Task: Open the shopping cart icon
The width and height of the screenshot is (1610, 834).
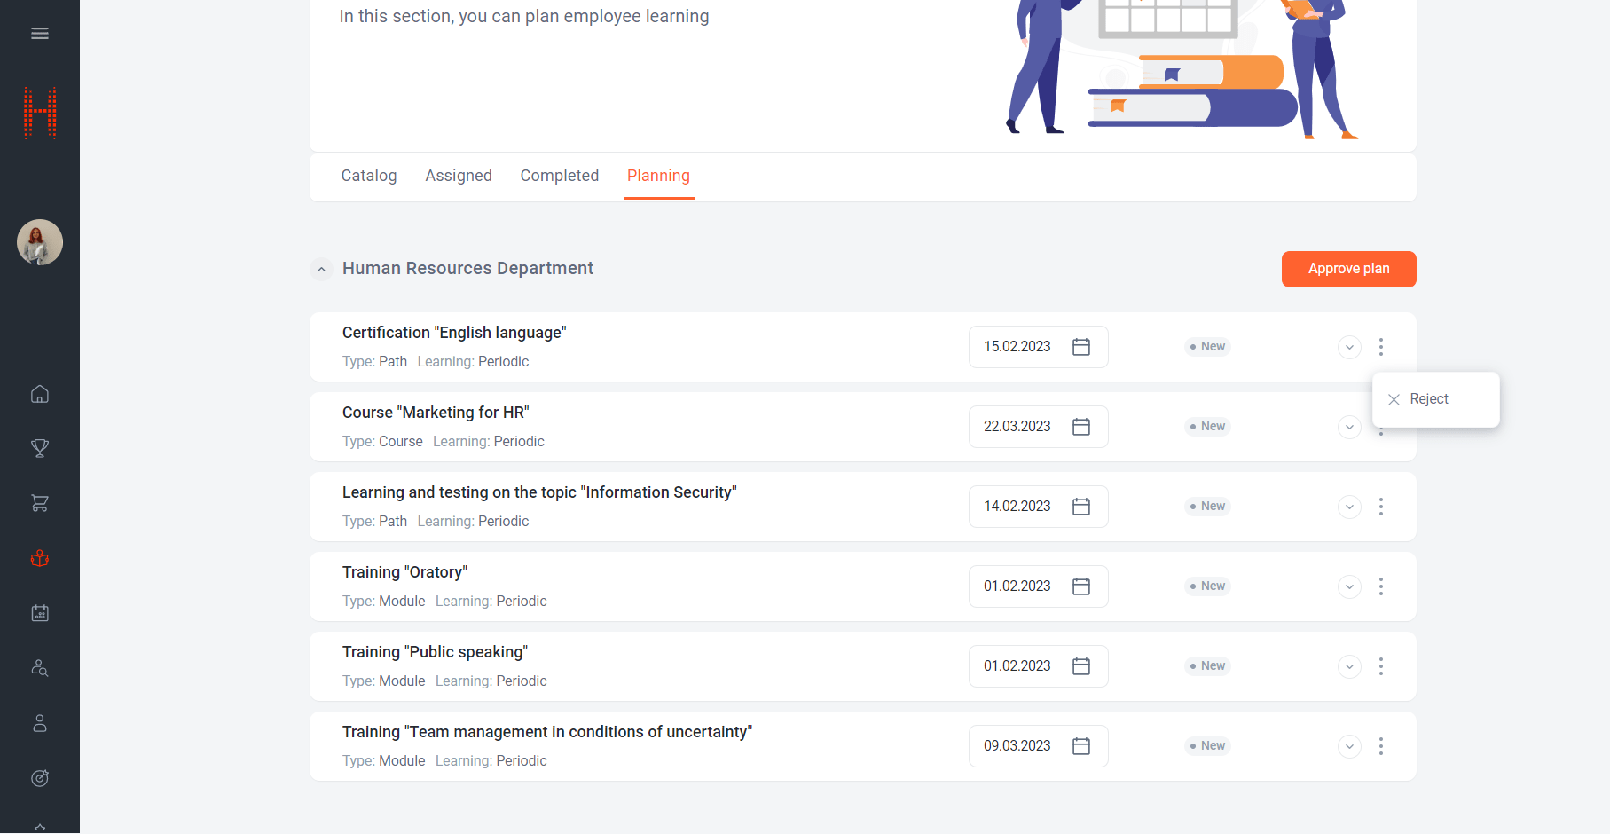Action: tap(40, 503)
